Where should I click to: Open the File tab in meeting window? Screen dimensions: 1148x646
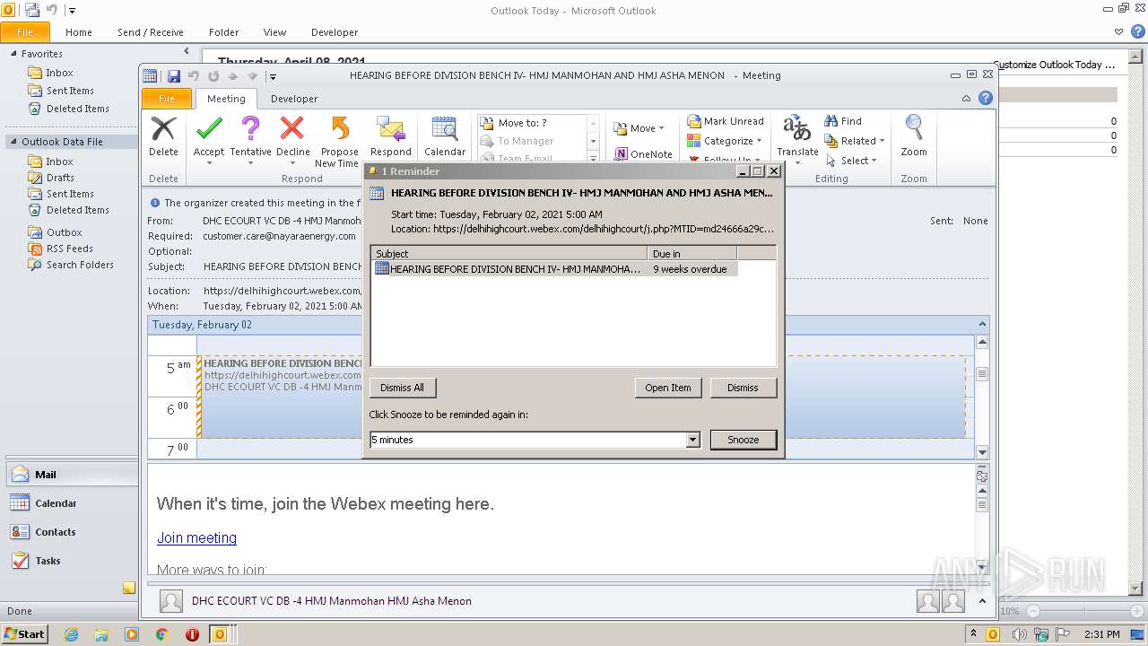point(167,99)
